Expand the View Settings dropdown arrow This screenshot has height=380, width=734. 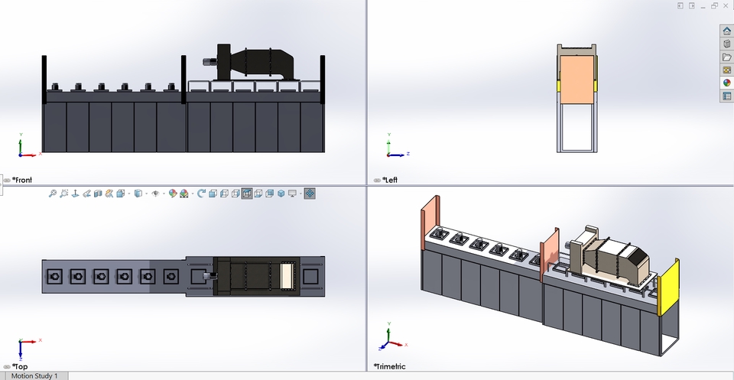pos(300,193)
